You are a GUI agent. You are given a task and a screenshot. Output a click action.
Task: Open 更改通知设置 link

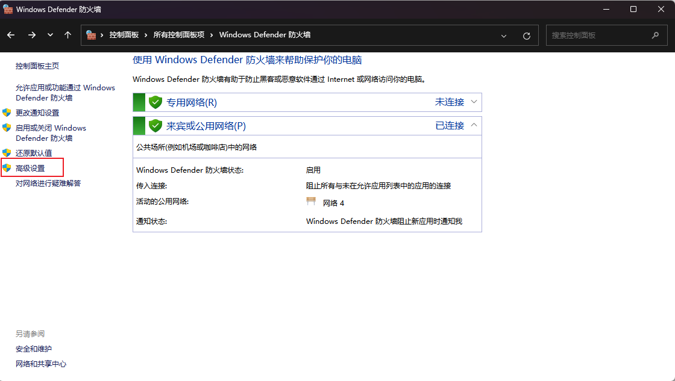pyautogui.click(x=37, y=113)
